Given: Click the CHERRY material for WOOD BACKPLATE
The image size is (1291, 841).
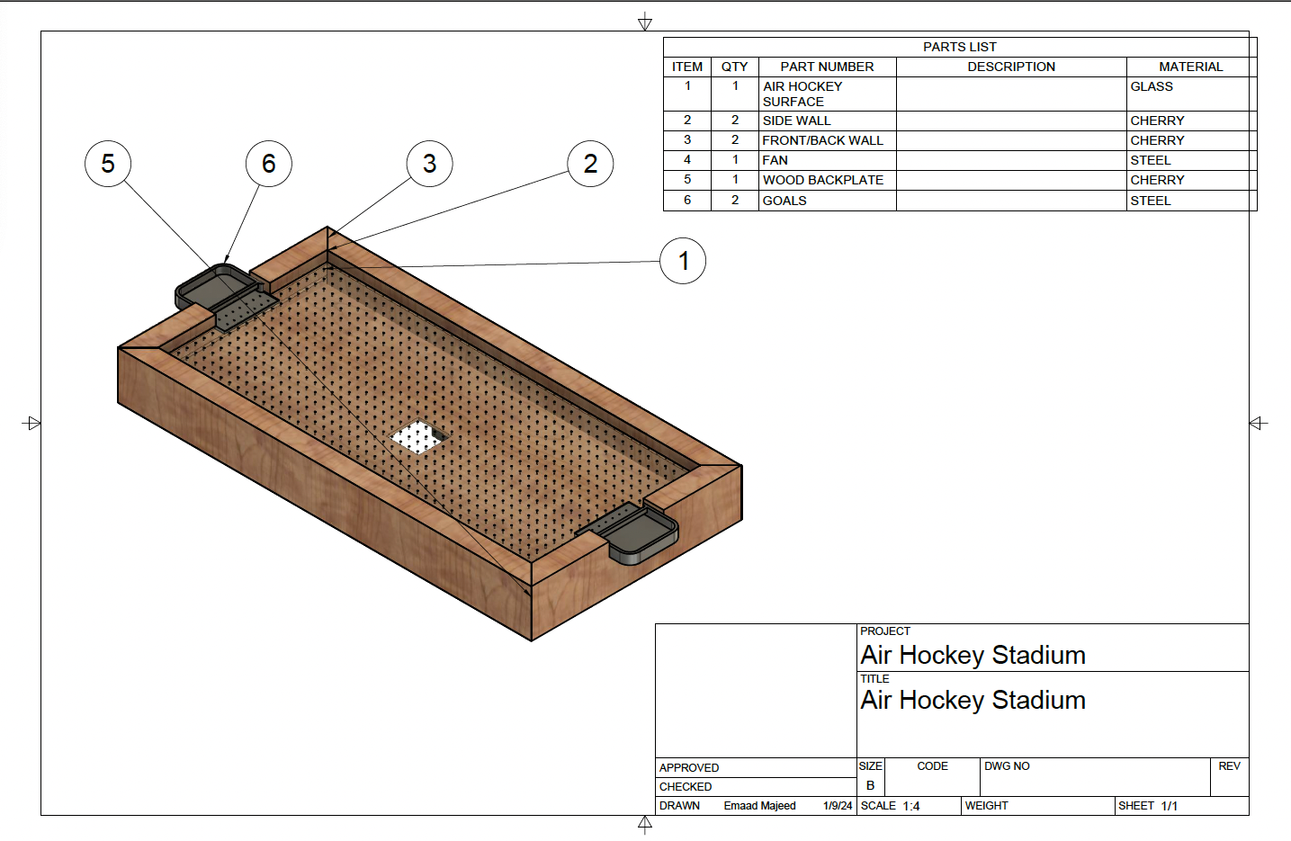Looking at the screenshot, I should coord(1191,180).
